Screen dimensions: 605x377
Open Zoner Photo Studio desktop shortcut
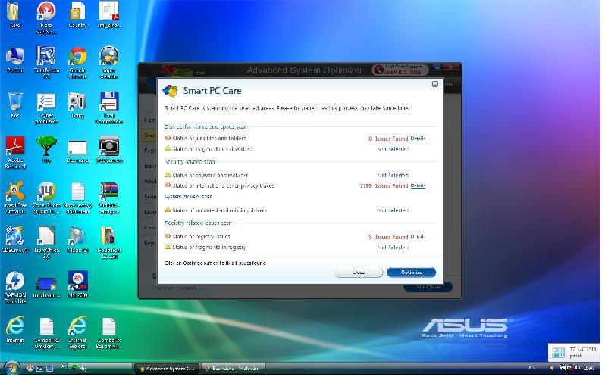click(x=46, y=197)
